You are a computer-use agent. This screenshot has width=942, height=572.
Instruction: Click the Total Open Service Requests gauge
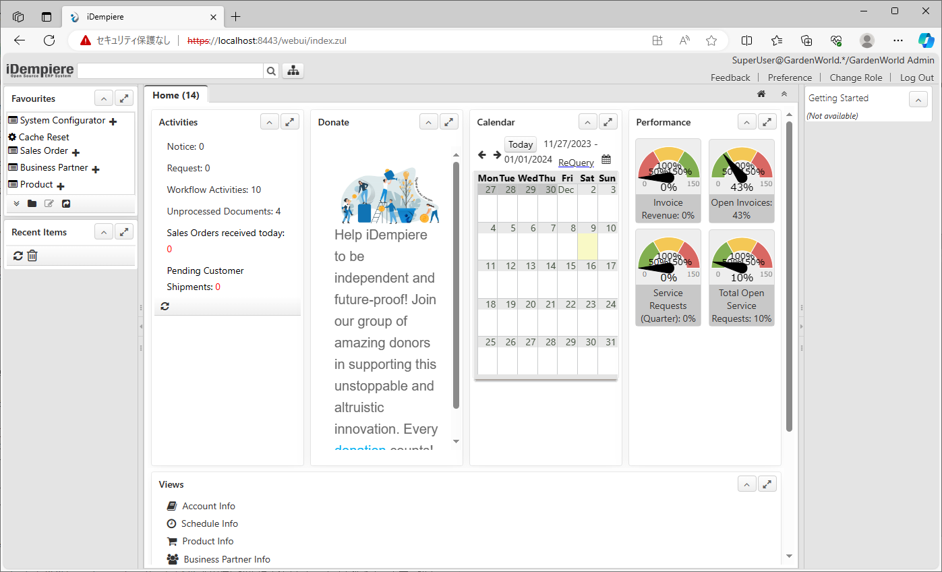click(x=742, y=278)
